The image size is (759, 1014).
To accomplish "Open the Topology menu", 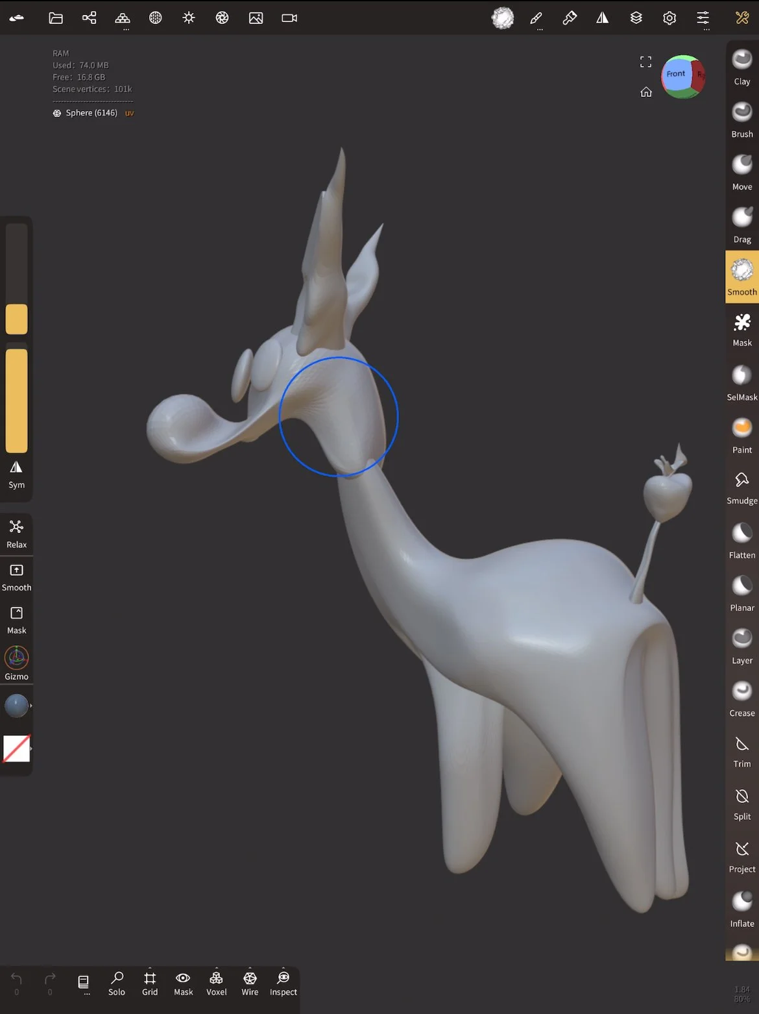I will [123, 18].
